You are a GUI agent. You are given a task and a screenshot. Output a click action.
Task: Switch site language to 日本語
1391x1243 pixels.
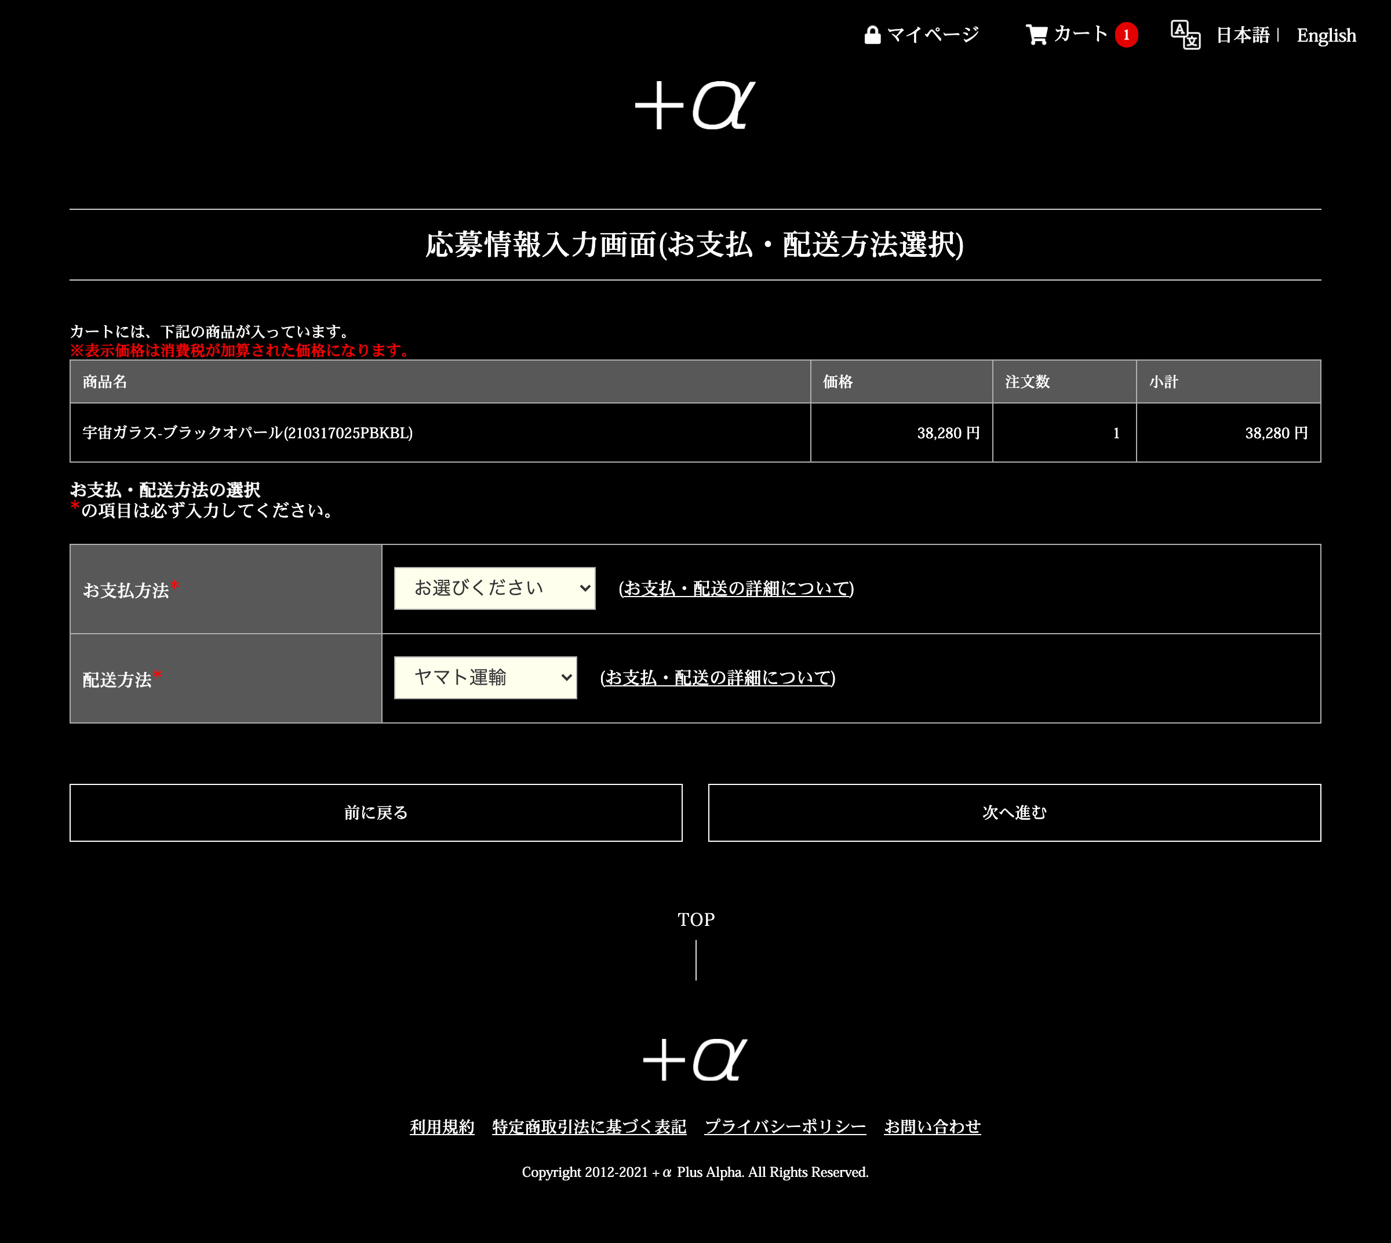(1244, 35)
